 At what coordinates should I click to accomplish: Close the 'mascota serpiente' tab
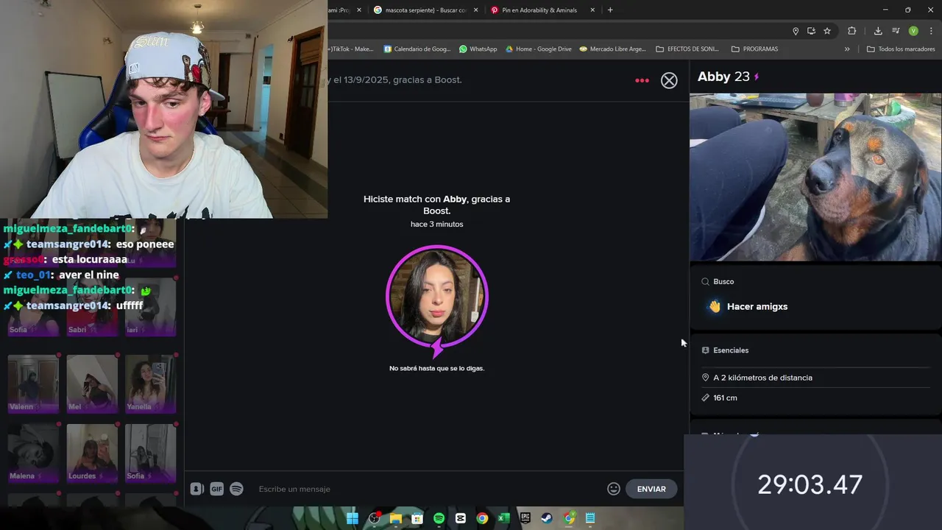point(475,10)
